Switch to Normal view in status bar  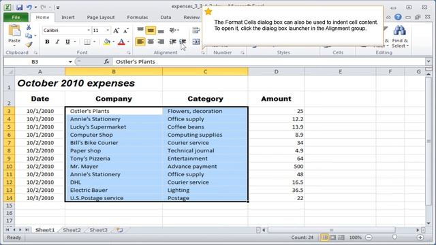[x=324, y=238]
